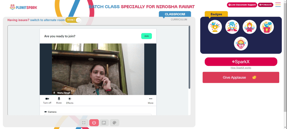Open the More options menu

coord(151,100)
